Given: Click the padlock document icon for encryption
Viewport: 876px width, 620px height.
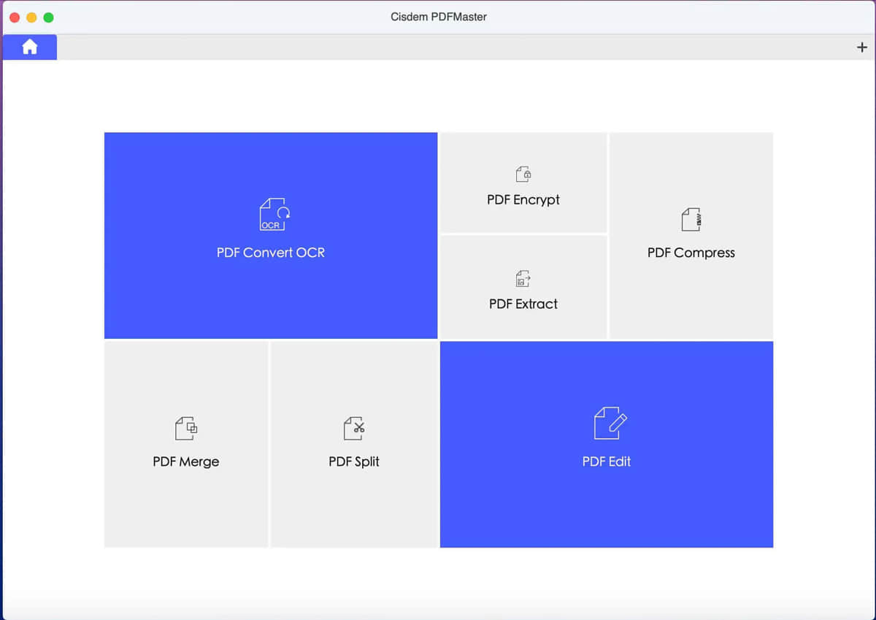Looking at the screenshot, I should (523, 174).
